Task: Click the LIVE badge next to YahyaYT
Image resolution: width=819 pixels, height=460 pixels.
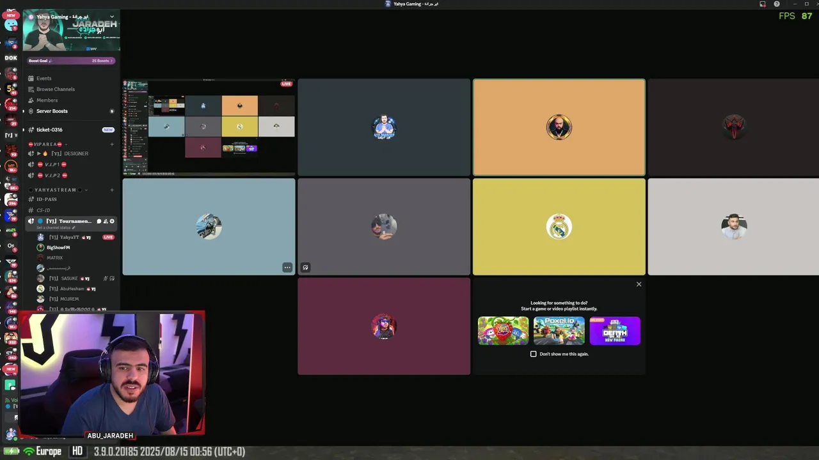Action: pyautogui.click(x=108, y=237)
